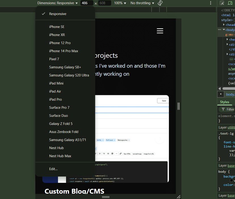Image resolution: width=235 pixels, height=199 pixels.
Task: Click the Save button in page preview
Action: (163, 101)
